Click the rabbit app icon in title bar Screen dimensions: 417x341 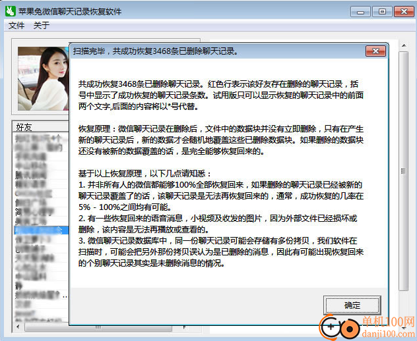(x=11, y=11)
